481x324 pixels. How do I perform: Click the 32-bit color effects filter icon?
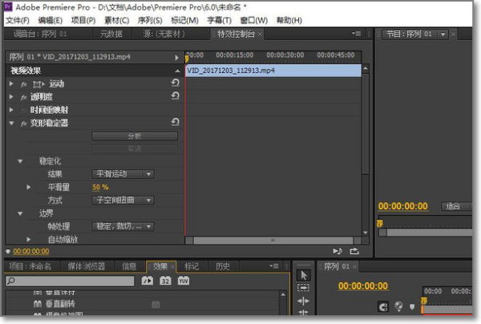165,281
